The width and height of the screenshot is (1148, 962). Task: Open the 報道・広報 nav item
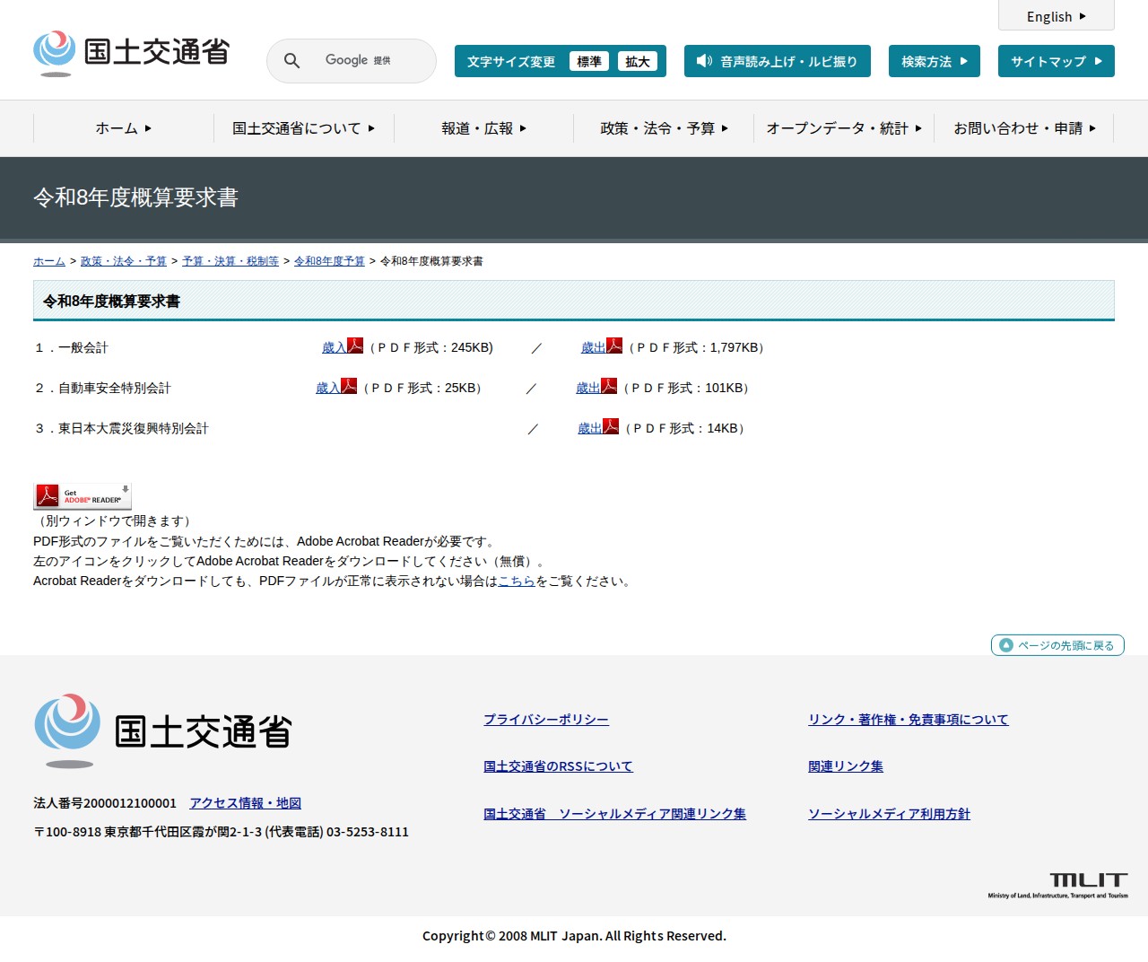pos(483,128)
